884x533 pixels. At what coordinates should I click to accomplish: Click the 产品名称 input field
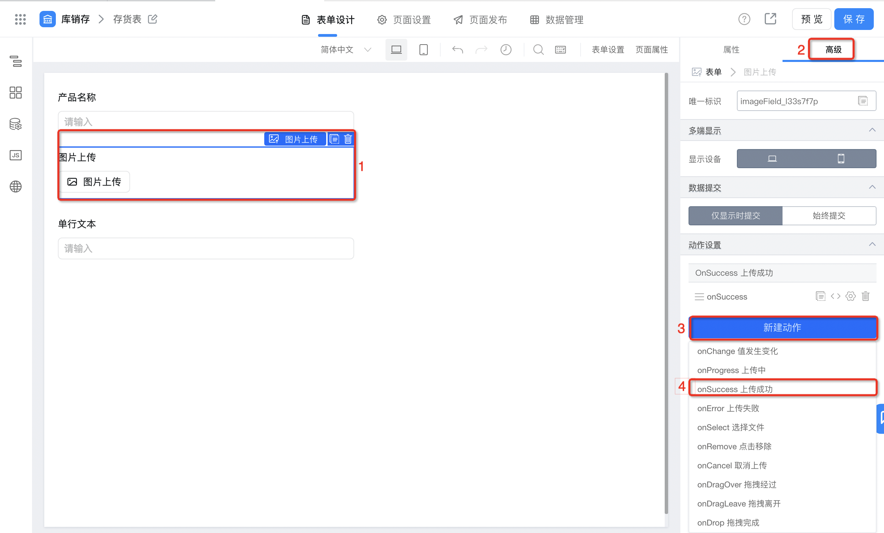pos(206,121)
